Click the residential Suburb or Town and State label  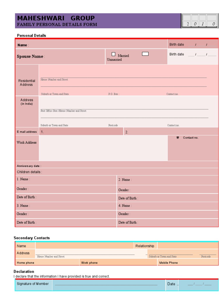point(55,94)
